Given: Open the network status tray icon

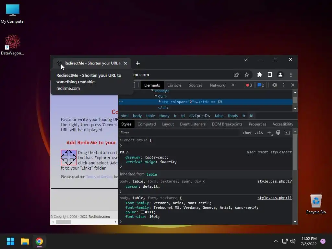Looking at the screenshot, I should point(285,241).
